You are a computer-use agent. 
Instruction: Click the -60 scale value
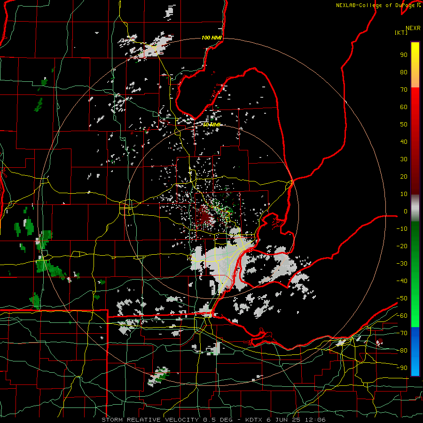point(402,316)
